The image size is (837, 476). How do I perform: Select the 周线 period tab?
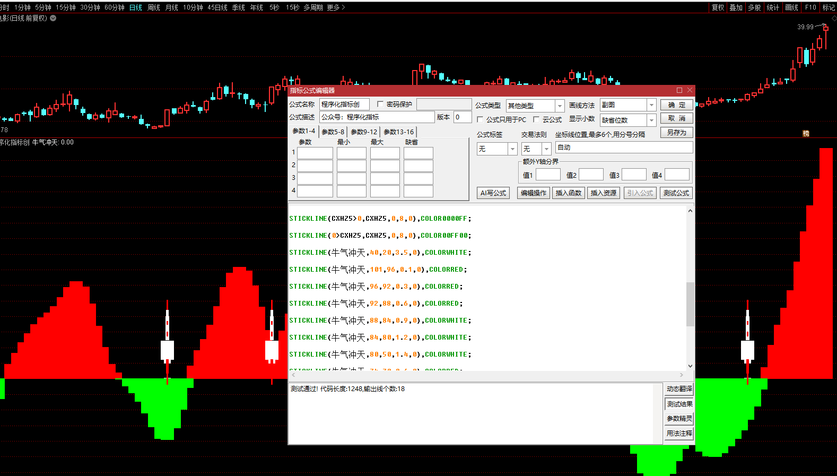pyautogui.click(x=154, y=7)
